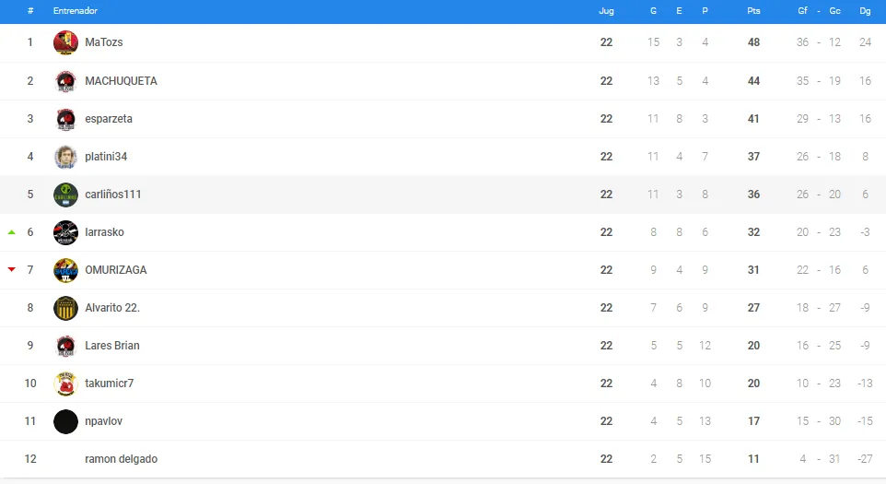Click takumicr7 name
The height and width of the screenshot is (484, 886).
109,384
